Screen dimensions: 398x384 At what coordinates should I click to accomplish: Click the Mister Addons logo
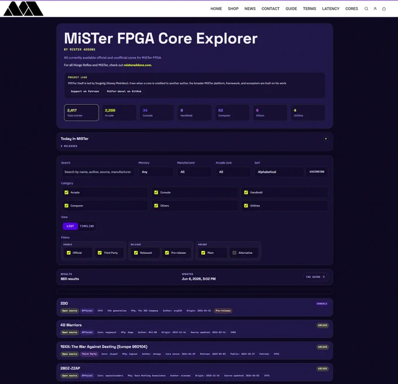click(x=23, y=9)
